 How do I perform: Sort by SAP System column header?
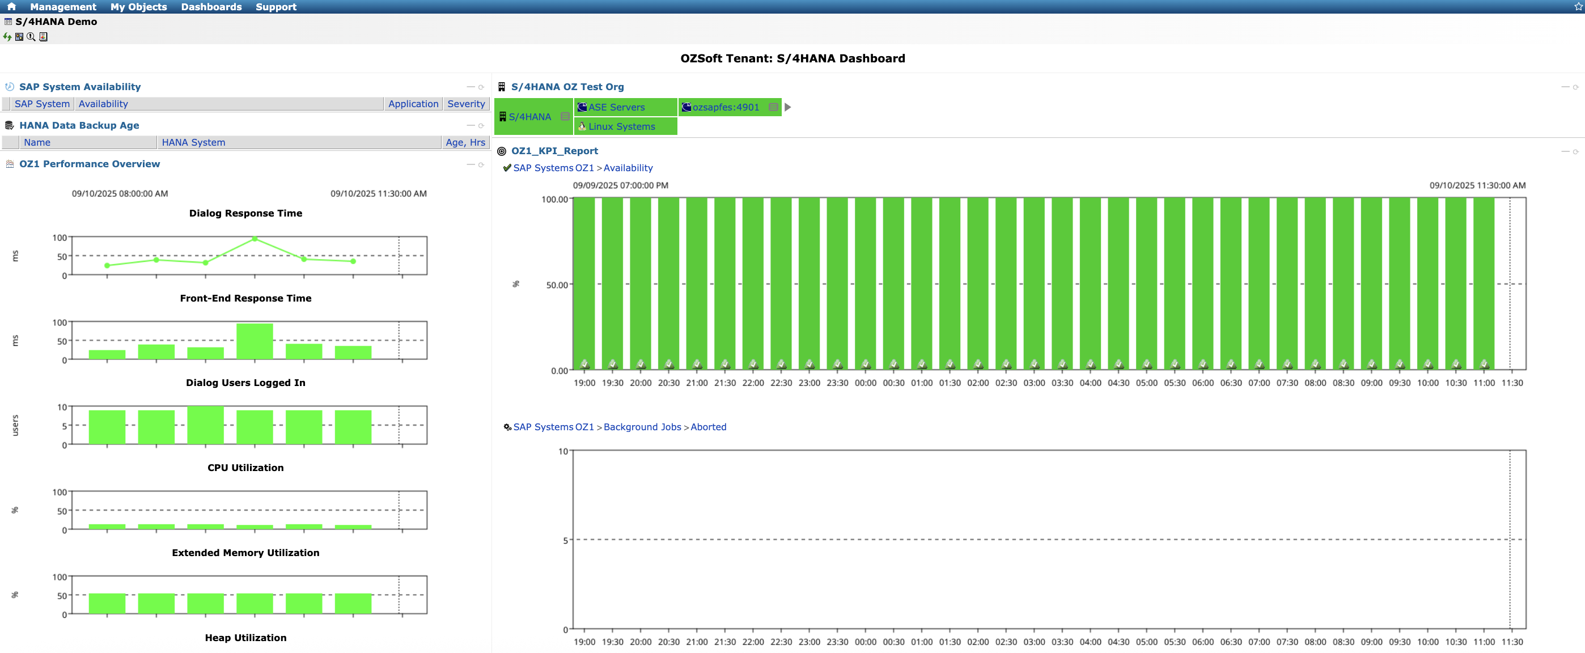coord(42,104)
